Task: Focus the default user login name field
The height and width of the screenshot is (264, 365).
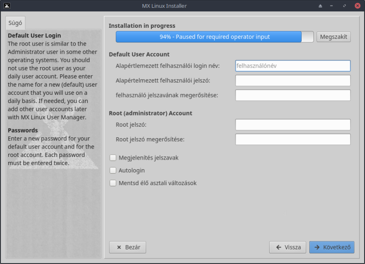Action: [x=293, y=66]
